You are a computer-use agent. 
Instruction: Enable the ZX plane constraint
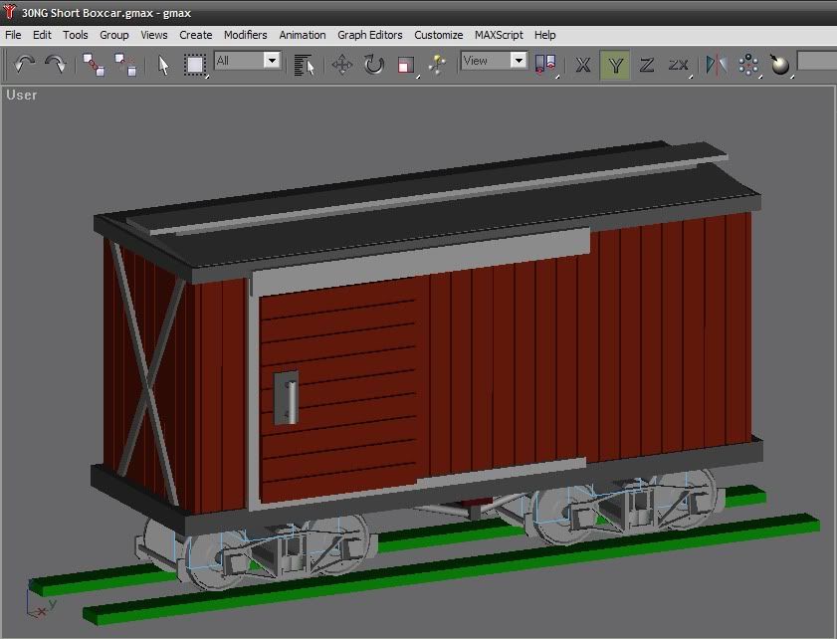(x=679, y=65)
